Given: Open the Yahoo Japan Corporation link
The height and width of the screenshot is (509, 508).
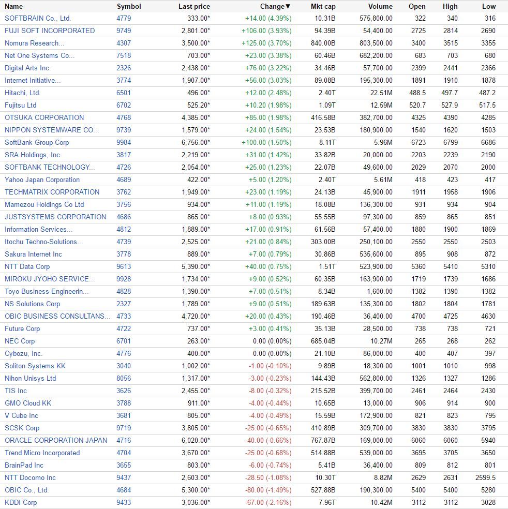Looking at the screenshot, I should [42, 180].
